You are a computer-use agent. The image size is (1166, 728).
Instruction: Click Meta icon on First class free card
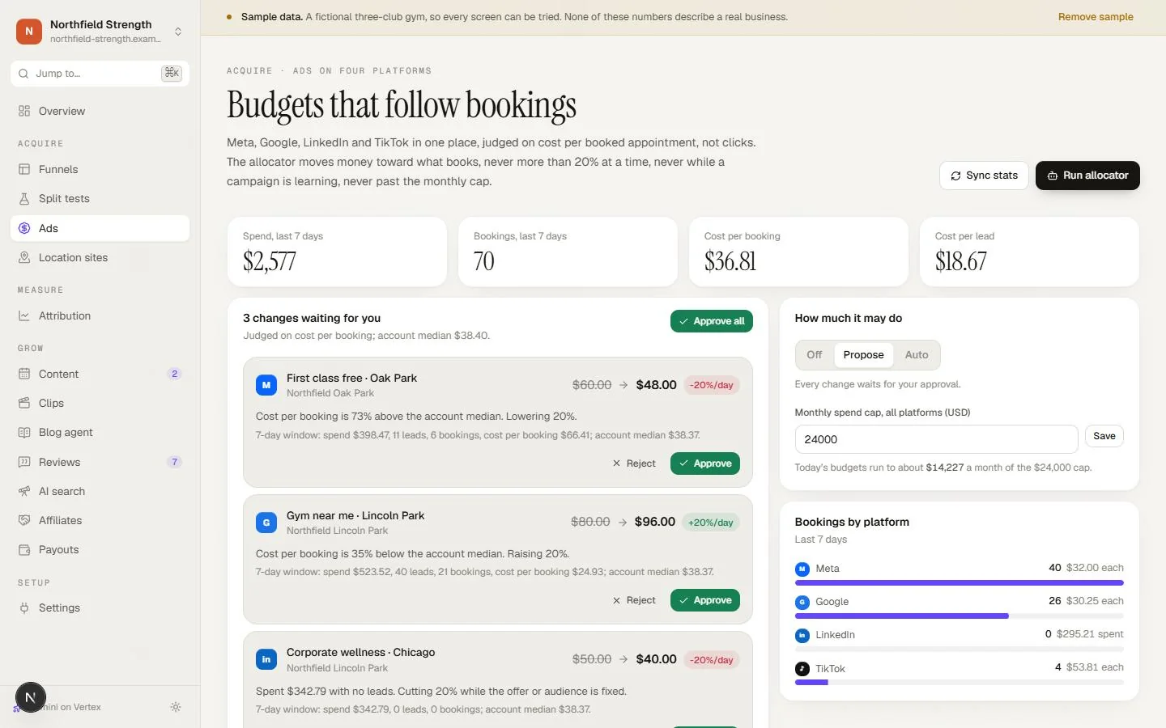point(266,385)
